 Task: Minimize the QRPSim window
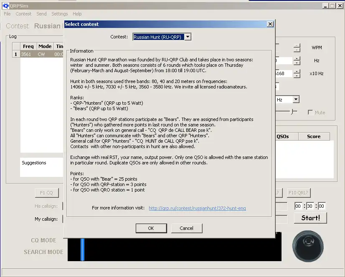[x=326, y=6]
